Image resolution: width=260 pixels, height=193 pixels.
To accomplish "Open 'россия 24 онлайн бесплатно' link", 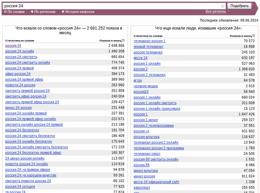I will pos(29,141).
